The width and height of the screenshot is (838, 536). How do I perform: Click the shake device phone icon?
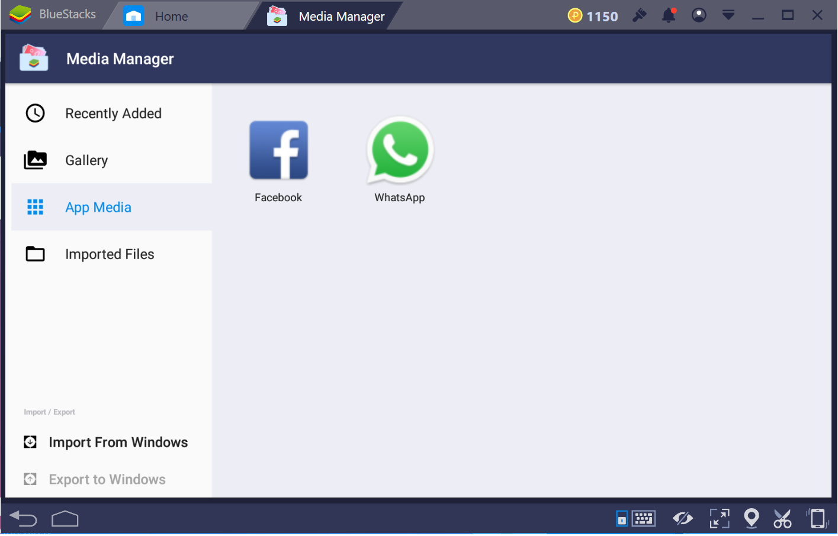817,519
